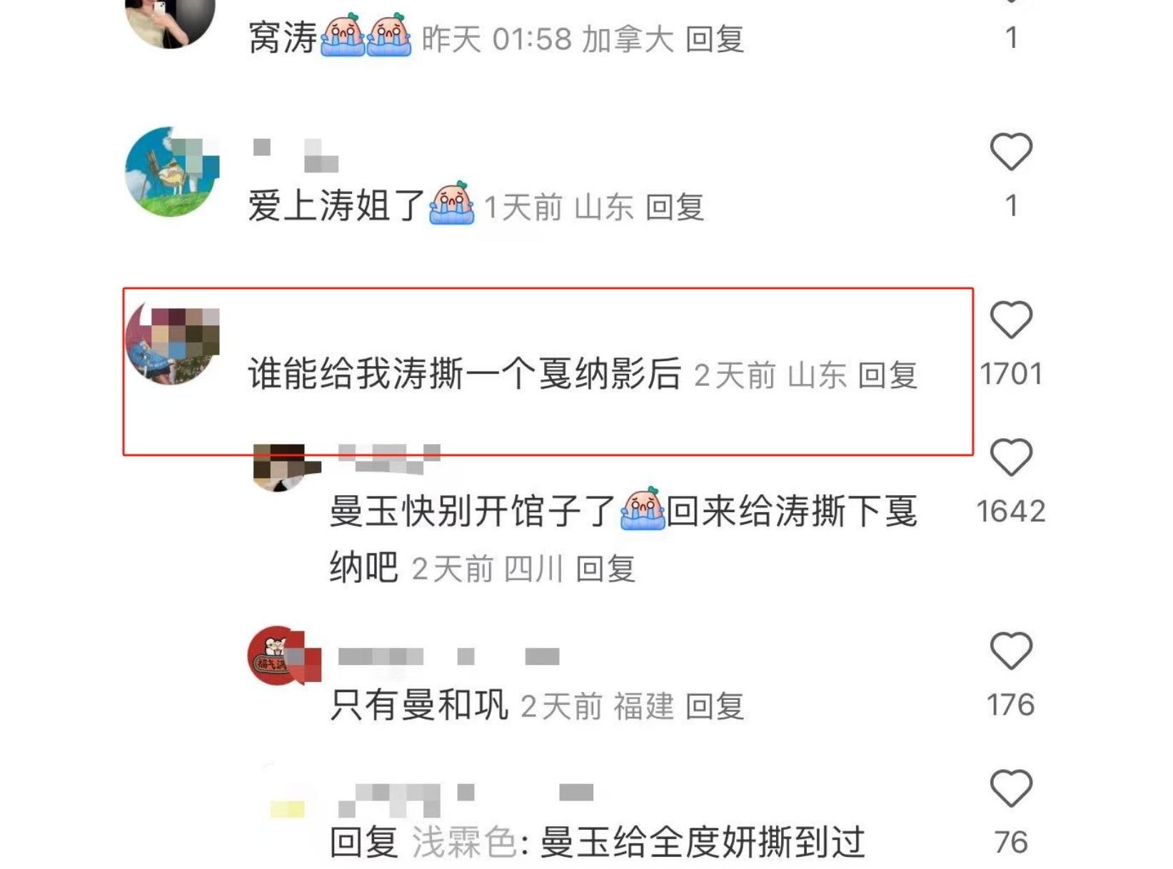Reply to 谁能给我涛撕一个戛纳影后 comment
1173x869 pixels.
[887, 375]
